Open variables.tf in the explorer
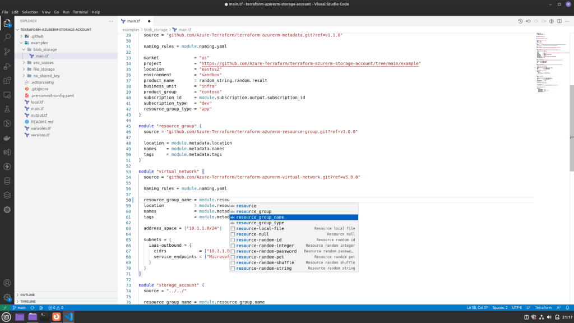This screenshot has width=574, height=323. 40,128
